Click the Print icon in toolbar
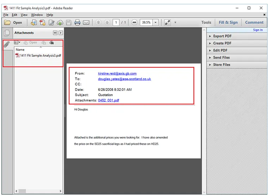The image size is (268, 196). point(77,23)
